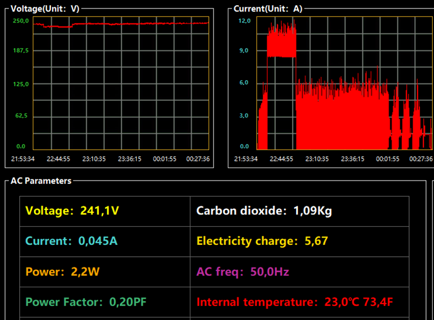Screen dimensions: 434x320
Task: Click the red voltage trace line
Action: click(x=141, y=23)
